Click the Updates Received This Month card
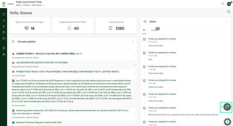Viewport: 233px width, 126px height. [73, 26]
